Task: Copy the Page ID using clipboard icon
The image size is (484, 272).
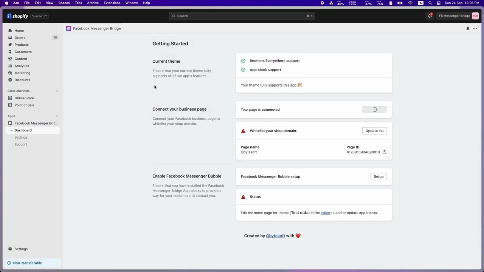Action: click(x=384, y=152)
